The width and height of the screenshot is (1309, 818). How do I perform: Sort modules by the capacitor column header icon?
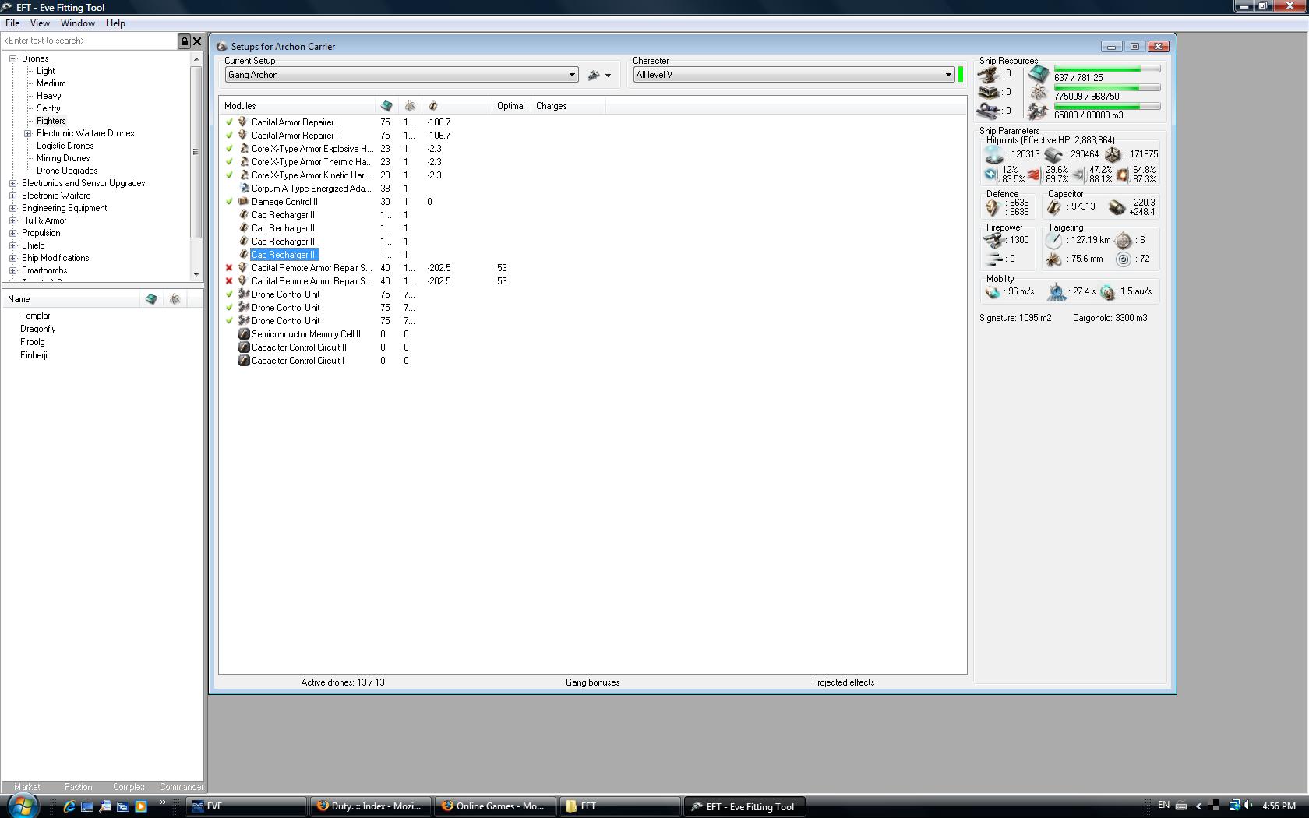(x=433, y=106)
